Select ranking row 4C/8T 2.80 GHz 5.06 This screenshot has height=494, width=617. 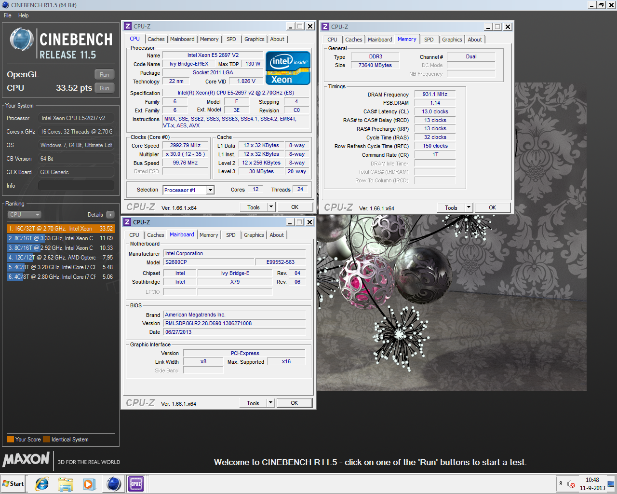pos(61,277)
